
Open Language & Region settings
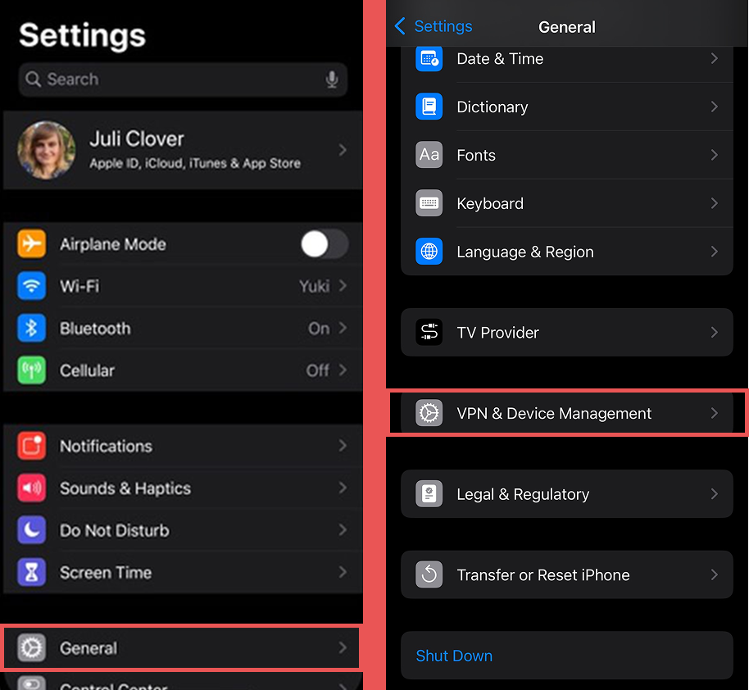click(x=566, y=252)
